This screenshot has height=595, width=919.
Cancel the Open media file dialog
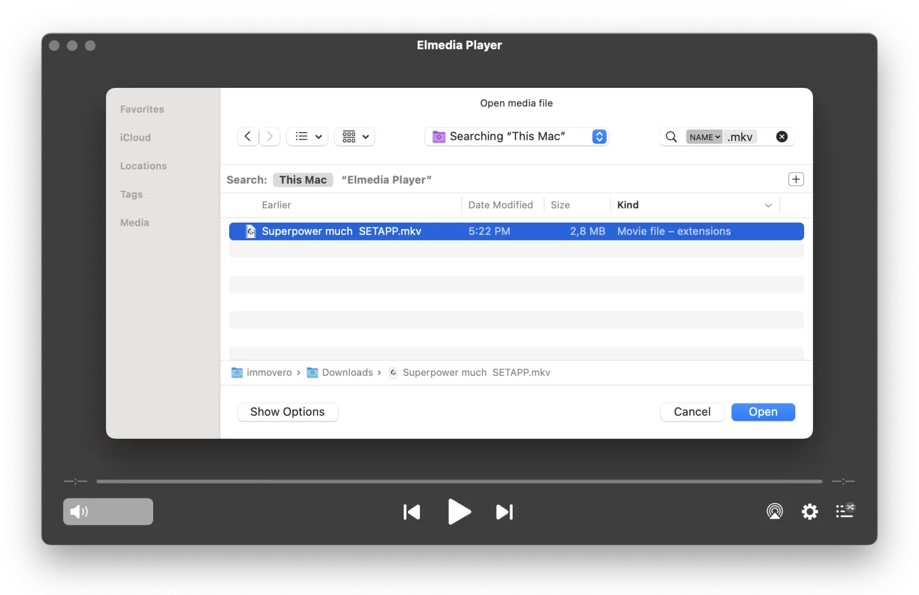click(x=692, y=412)
